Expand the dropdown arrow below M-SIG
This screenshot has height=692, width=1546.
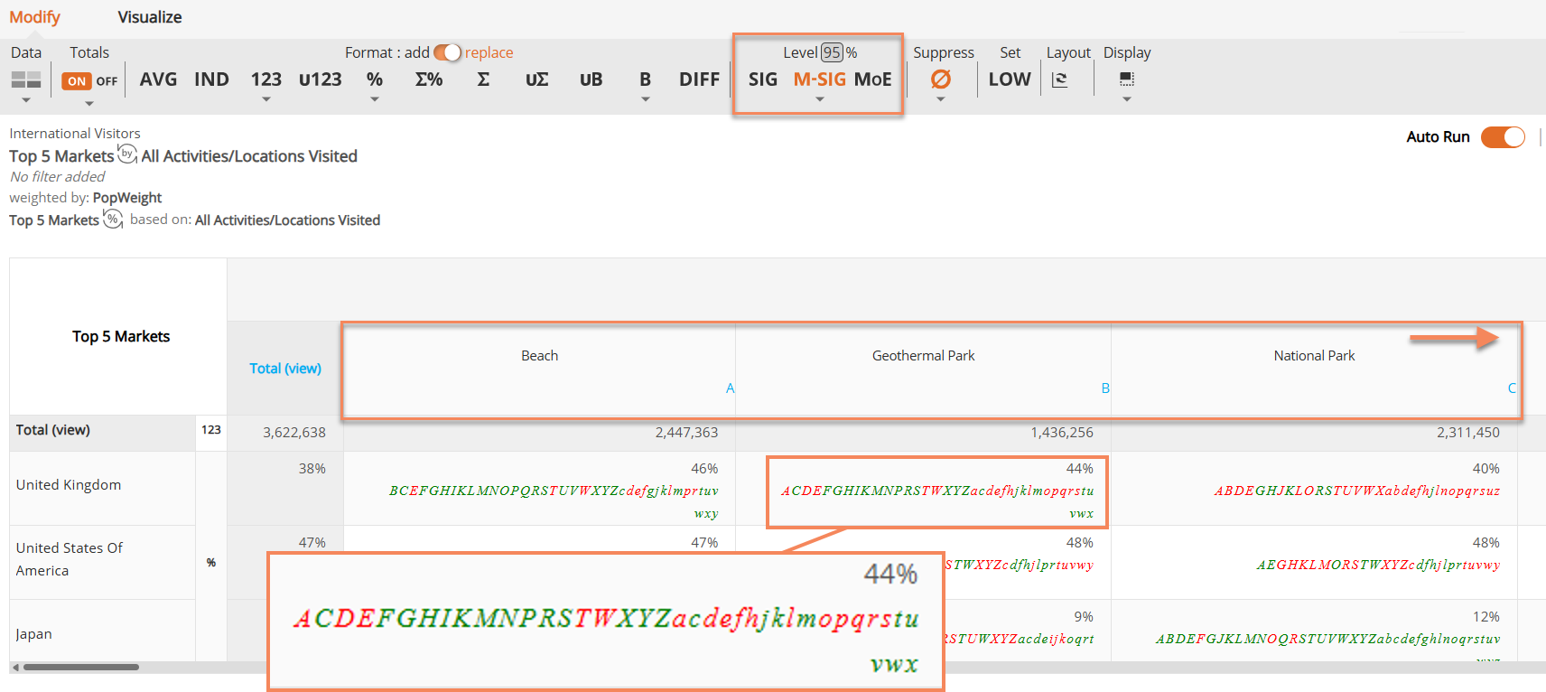coord(820,99)
